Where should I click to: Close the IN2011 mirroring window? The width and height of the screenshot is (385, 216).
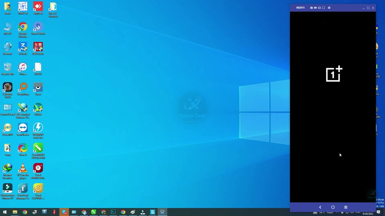coord(373,8)
